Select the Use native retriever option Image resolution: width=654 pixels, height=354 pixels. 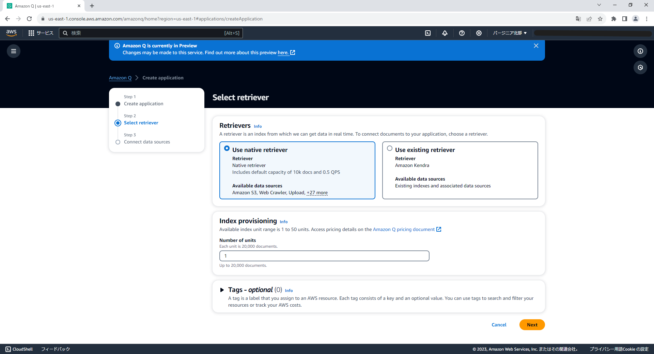227,148
